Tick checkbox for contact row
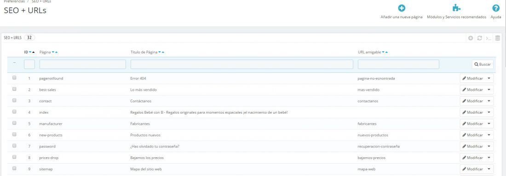The image size is (506, 176). 14,100
